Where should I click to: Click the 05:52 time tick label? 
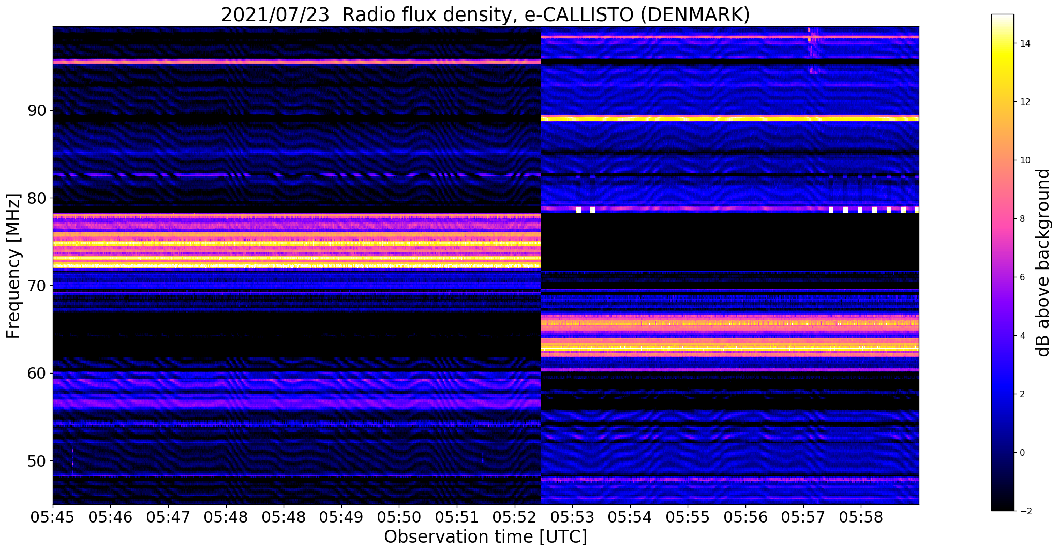(515, 517)
